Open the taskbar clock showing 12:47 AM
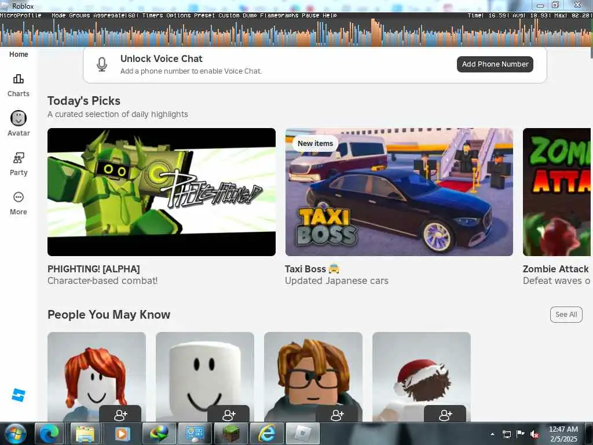The height and width of the screenshot is (445, 593). 563,434
